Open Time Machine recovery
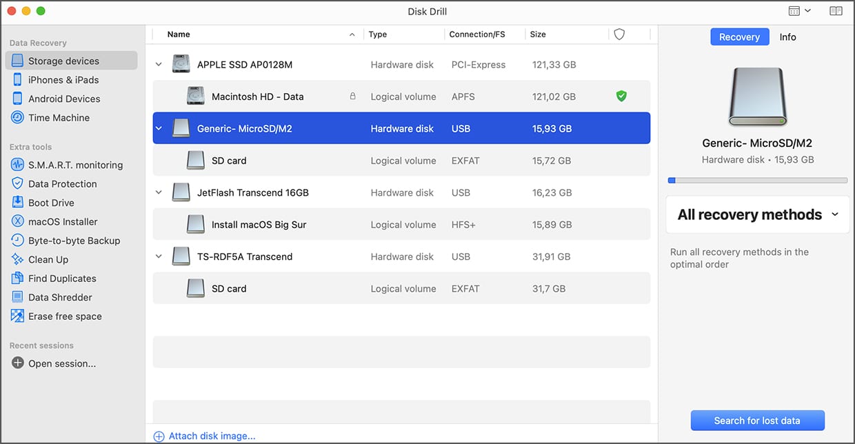 point(59,118)
